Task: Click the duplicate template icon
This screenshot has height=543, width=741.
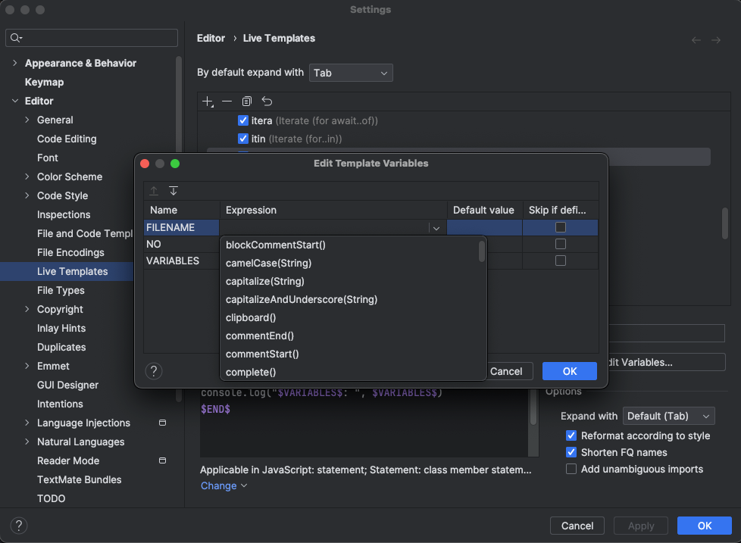Action: [x=246, y=101]
